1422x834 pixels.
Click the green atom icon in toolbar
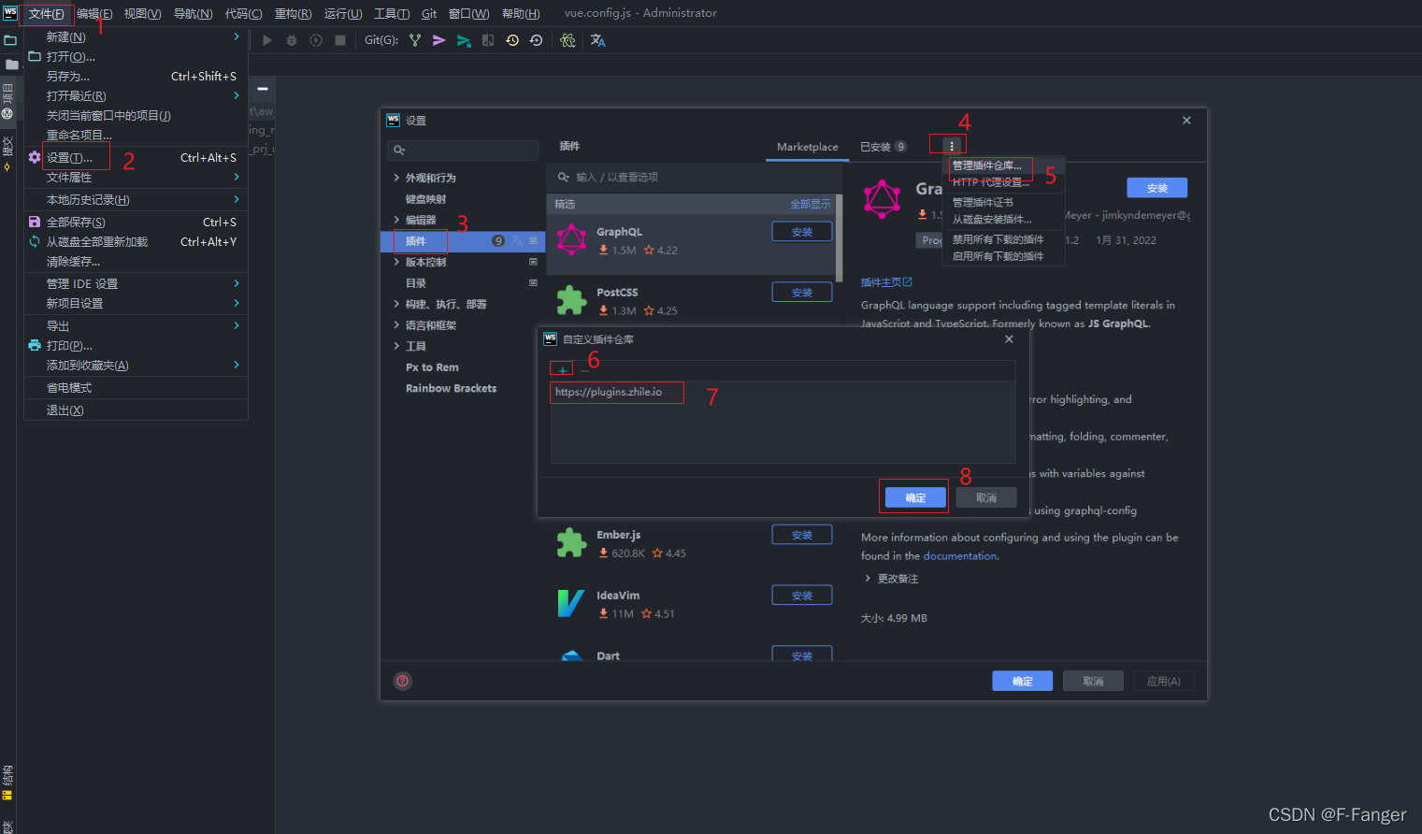[567, 40]
